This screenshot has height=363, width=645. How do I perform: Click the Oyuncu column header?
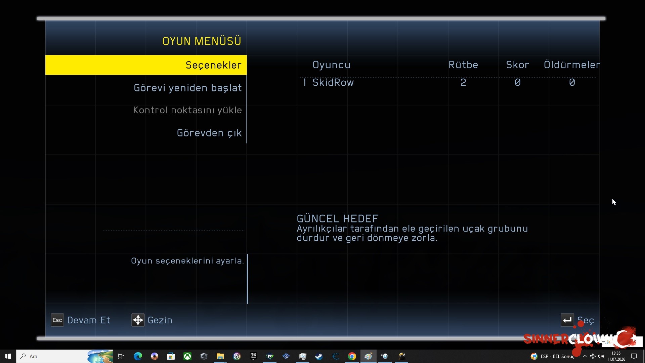point(332,65)
